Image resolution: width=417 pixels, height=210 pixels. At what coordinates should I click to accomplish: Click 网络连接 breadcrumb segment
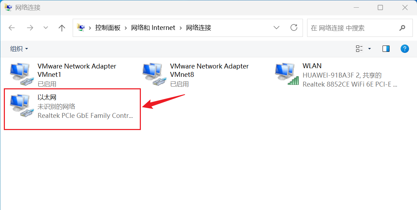tap(198, 28)
